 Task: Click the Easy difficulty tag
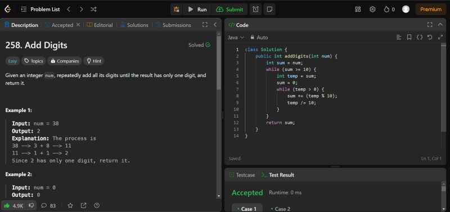pos(12,61)
